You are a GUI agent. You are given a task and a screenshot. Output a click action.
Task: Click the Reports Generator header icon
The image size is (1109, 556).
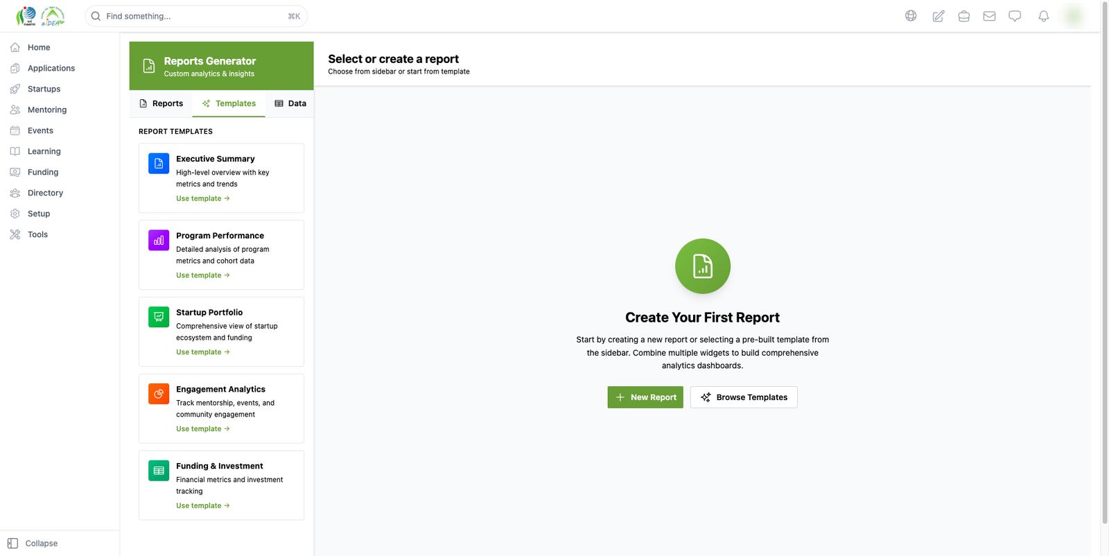click(x=149, y=66)
